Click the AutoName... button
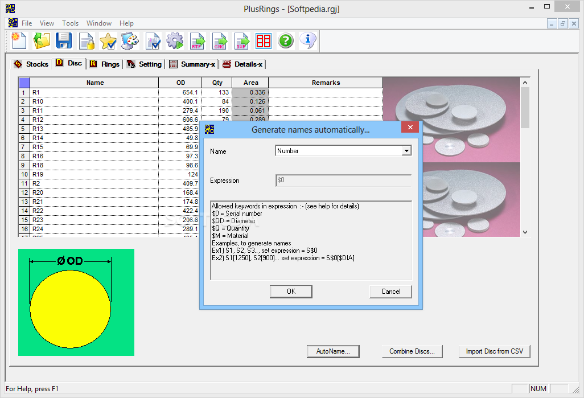Screen dimensions: 584x398 click(x=333, y=351)
